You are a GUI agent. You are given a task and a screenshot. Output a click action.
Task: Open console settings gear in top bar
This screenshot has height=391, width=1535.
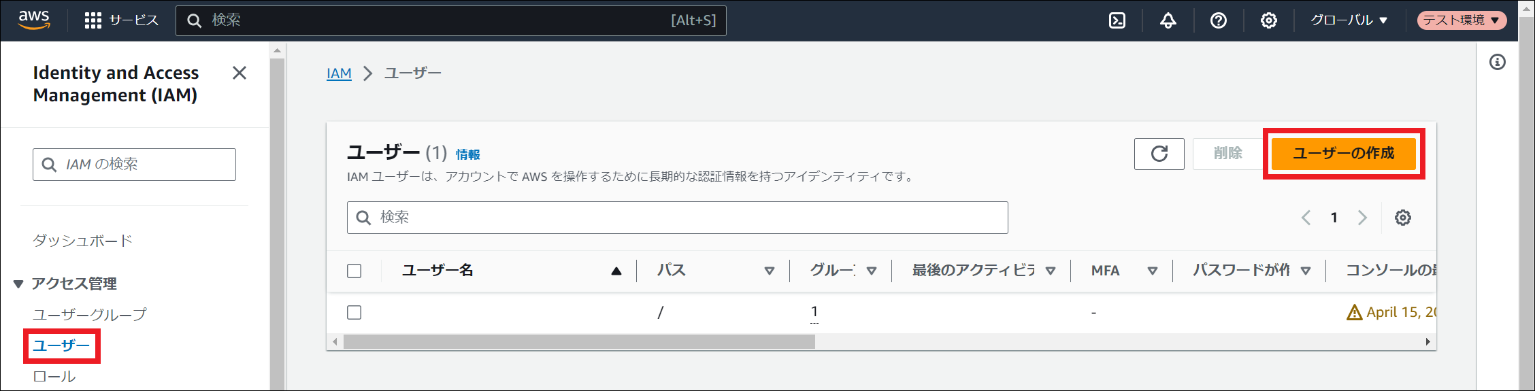(x=1268, y=20)
